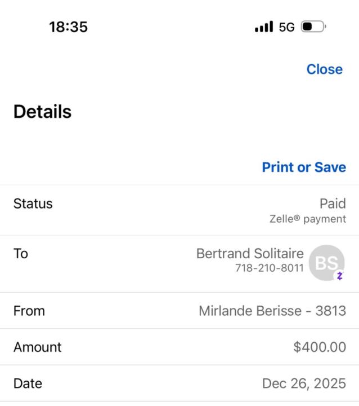Tap the Dec 26, 2025 date value

click(x=304, y=383)
